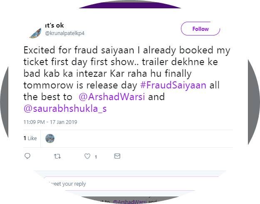Click the reply speech bubble icon
Image resolution: width=260 pixels, height=204 pixels.
pos(27,156)
